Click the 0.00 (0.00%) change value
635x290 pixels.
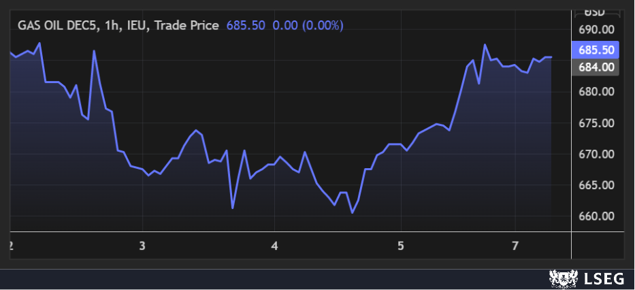click(x=308, y=25)
